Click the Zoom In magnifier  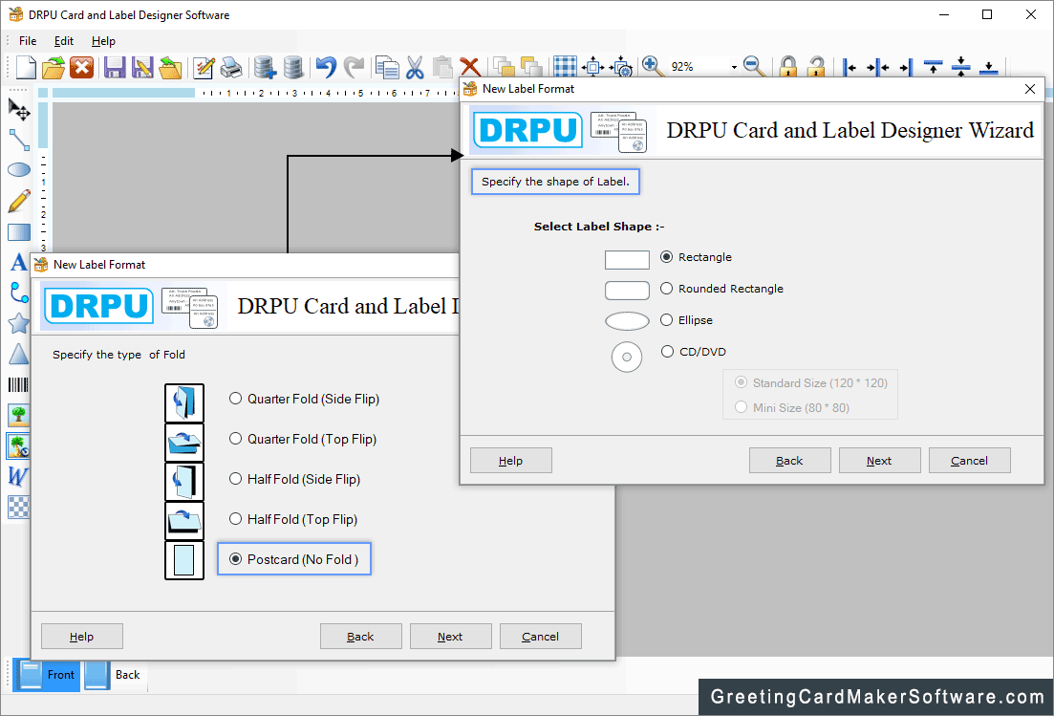tap(651, 66)
